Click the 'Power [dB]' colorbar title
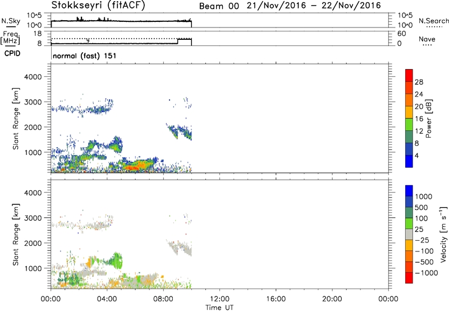Screen dimensions: 449x311 pos(428,118)
